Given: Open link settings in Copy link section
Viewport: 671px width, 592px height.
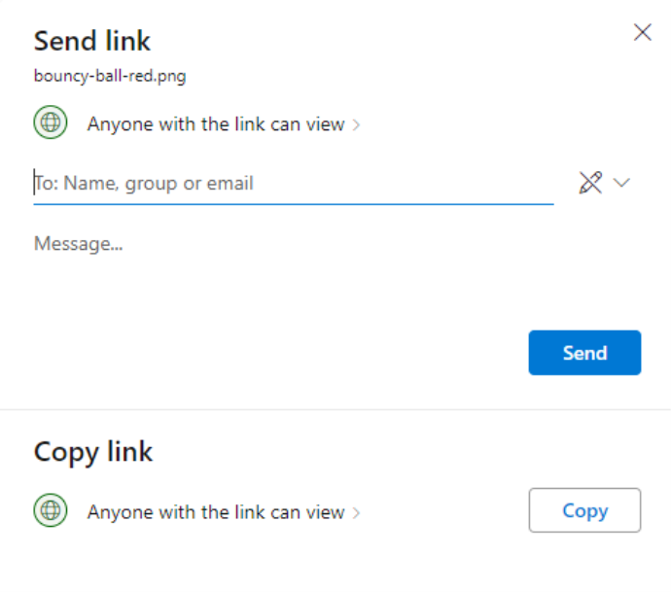Looking at the screenshot, I should click(224, 512).
